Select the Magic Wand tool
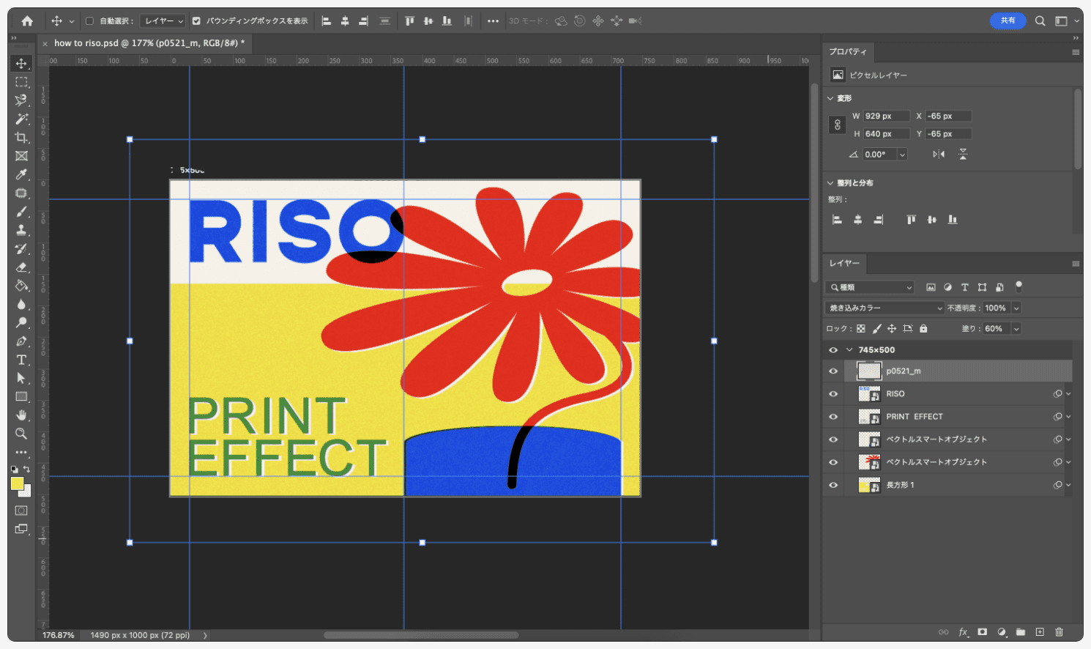Image resolution: width=1091 pixels, height=649 pixels. [x=21, y=119]
